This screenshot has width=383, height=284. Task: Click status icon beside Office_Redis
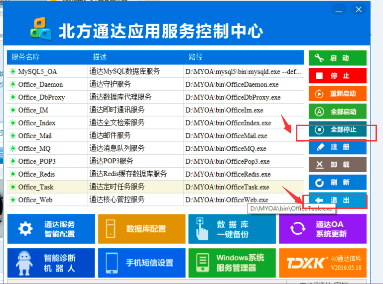click(x=13, y=174)
